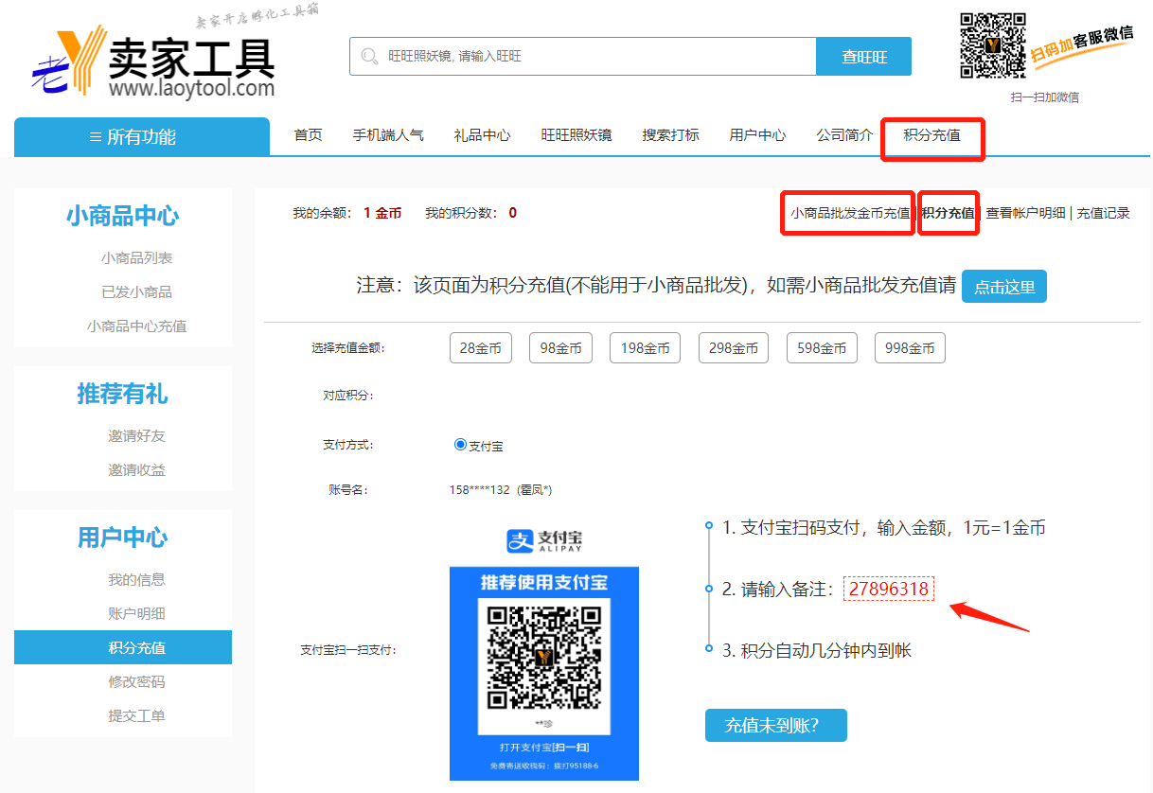Go to 小商品中心充值 in the sidebar
Image resolution: width=1153 pixels, height=793 pixels.
[137, 326]
